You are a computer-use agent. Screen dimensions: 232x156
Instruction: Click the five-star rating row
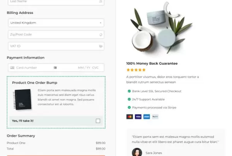click(x=136, y=70)
